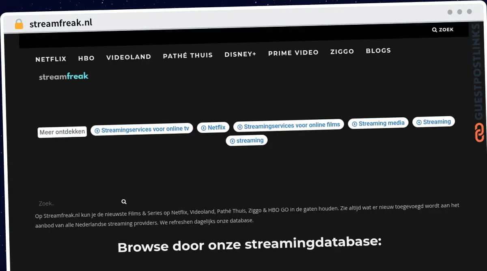
Task: Open the Pathé Thuis page
Action: 187,55
